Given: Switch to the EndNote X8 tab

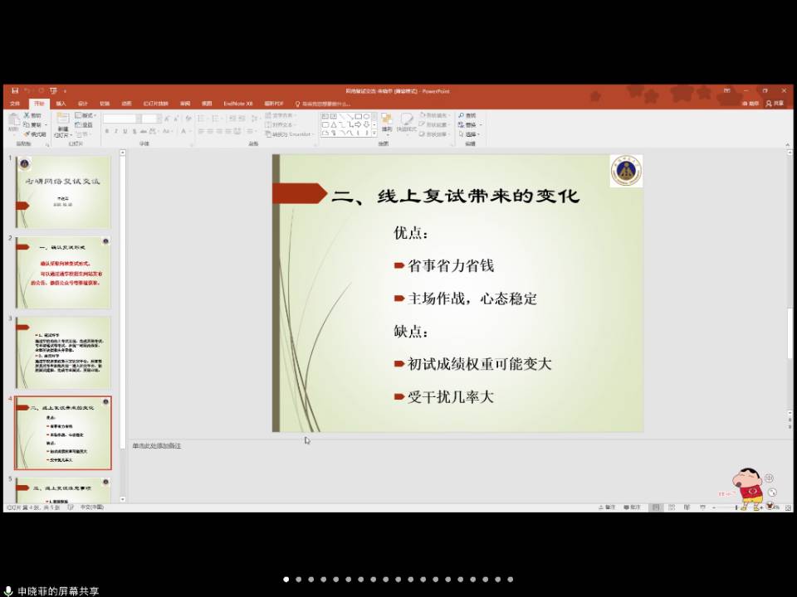Looking at the screenshot, I should [237, 104].
